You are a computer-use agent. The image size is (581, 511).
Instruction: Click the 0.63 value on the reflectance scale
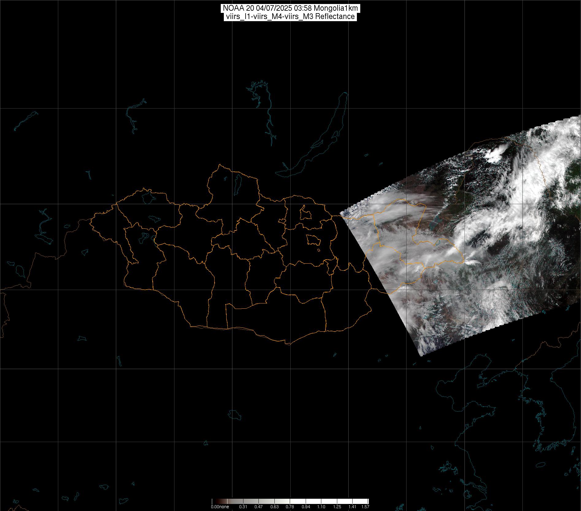(274, 507)
